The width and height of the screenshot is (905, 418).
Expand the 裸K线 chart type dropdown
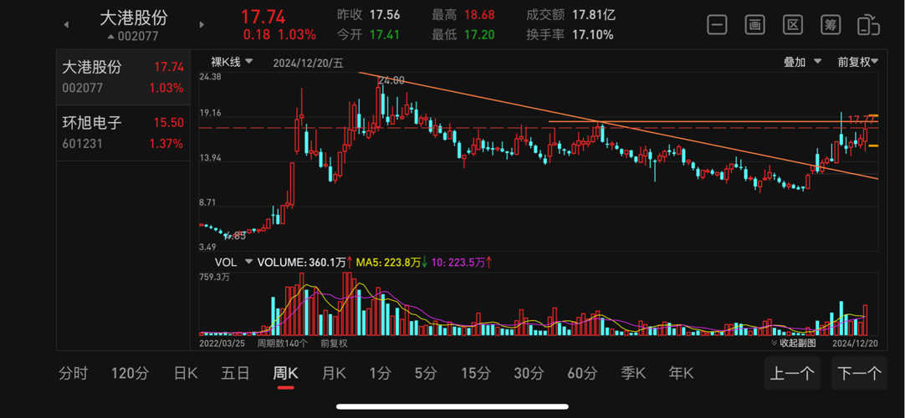[232, 62]
